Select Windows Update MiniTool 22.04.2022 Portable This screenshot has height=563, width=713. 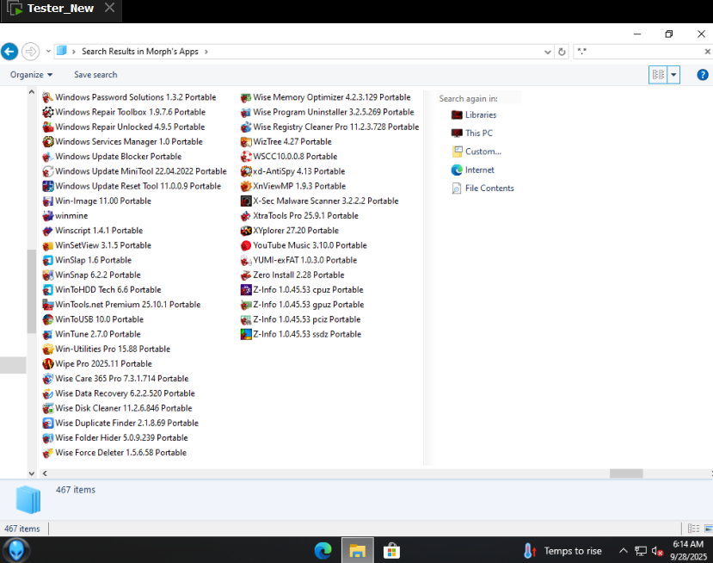[134, 171]
